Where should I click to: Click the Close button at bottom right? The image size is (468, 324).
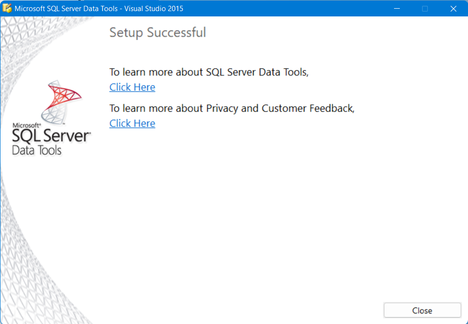(423, 310)
